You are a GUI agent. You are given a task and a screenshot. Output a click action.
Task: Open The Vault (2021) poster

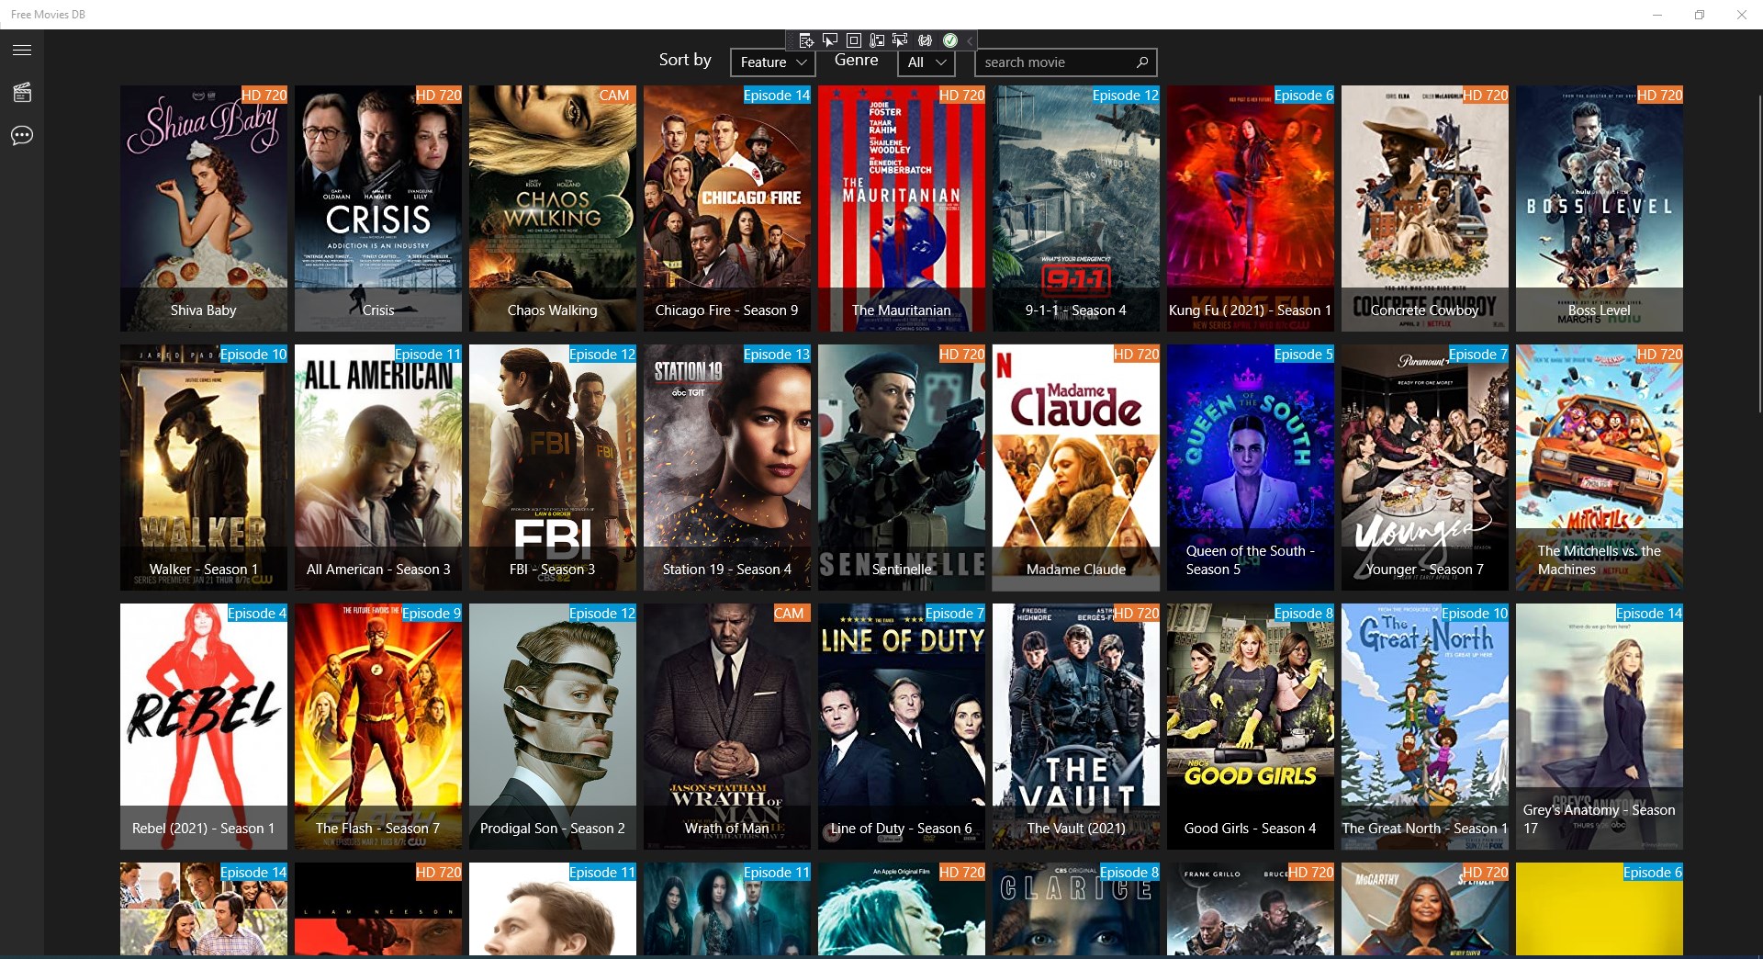tap(1076, 727)
